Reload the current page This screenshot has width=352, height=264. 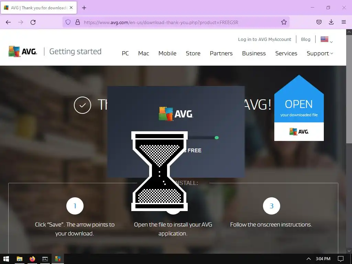(x=33, y=22)
